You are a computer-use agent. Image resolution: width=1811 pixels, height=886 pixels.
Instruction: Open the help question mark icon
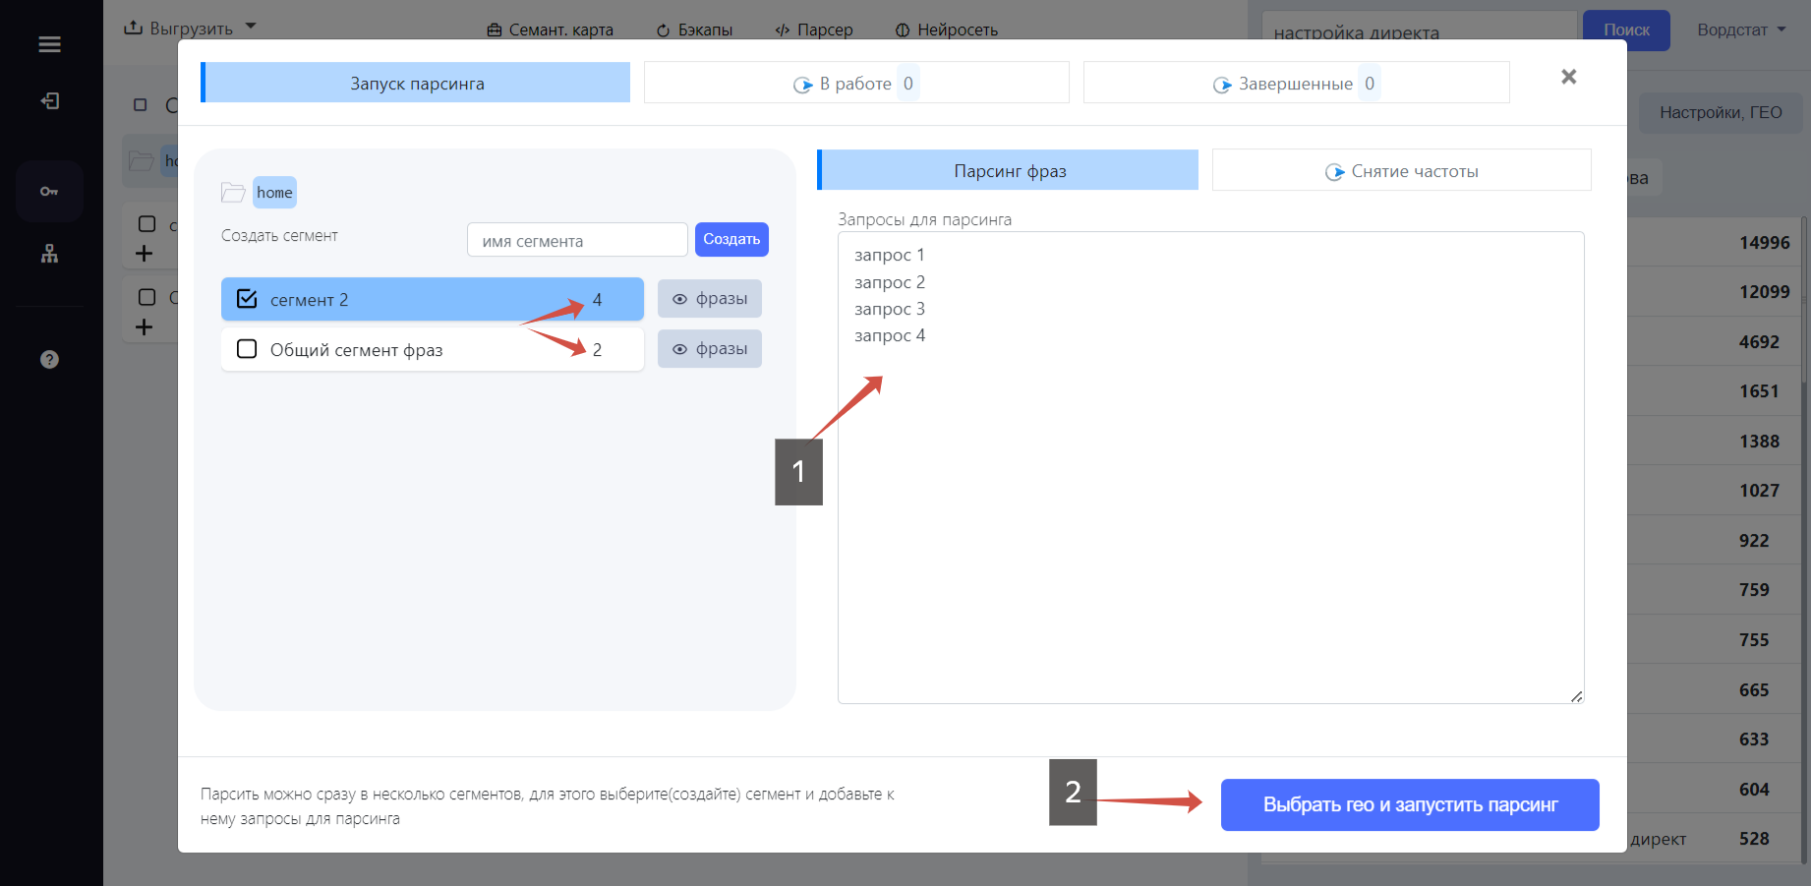(x=49, y=359)
